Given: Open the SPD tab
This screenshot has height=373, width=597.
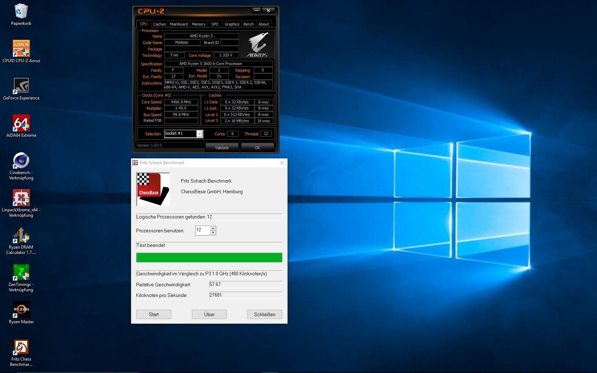Looking at the screenshot, I should (215, 24).
